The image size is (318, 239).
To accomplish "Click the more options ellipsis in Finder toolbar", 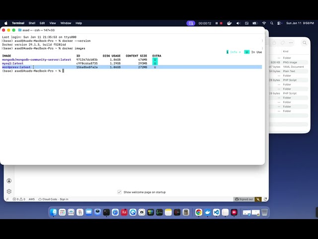I will coord(291,43).
